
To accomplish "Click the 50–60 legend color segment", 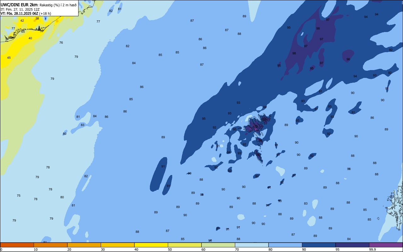I will pyautogui.click(x=184, y=245).
